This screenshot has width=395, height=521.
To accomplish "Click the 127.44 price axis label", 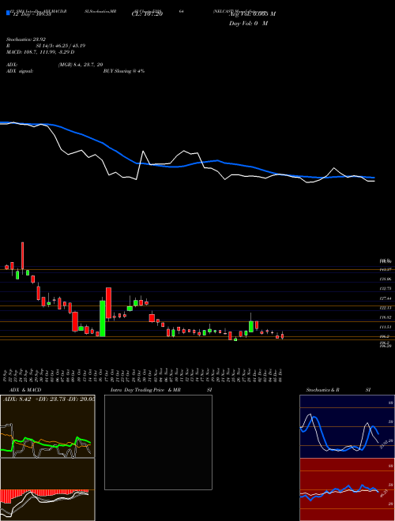I will 386,298.
